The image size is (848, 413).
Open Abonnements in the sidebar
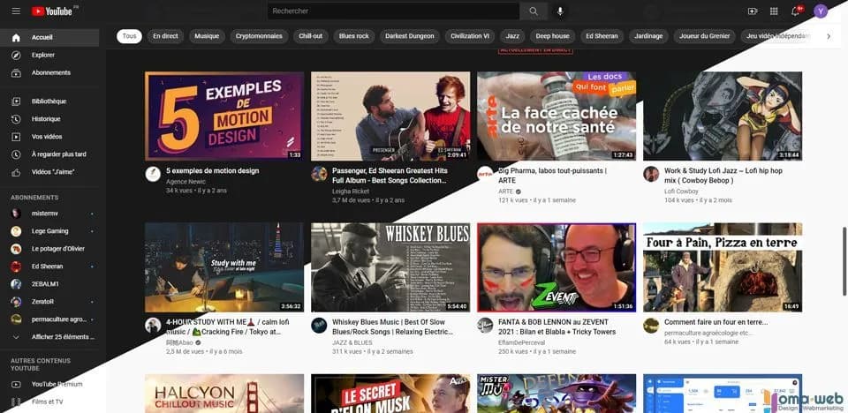coord(49,73)
